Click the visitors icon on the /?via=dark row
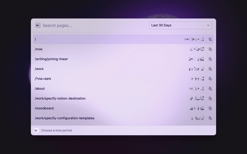Screen dimensions: 247x154 coord(210,79)
